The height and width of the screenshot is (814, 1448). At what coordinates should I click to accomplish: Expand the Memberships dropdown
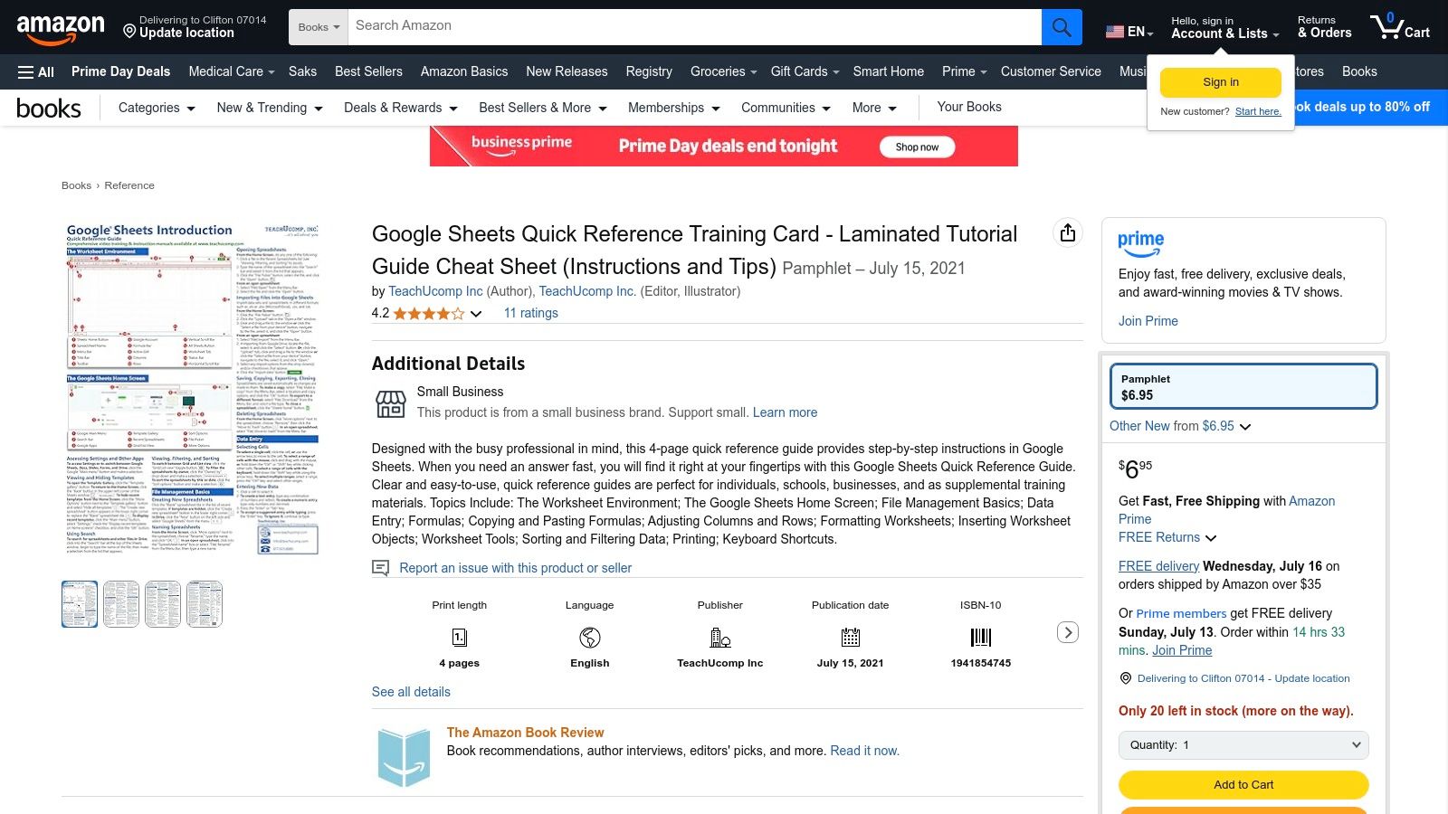pos(674,108)
